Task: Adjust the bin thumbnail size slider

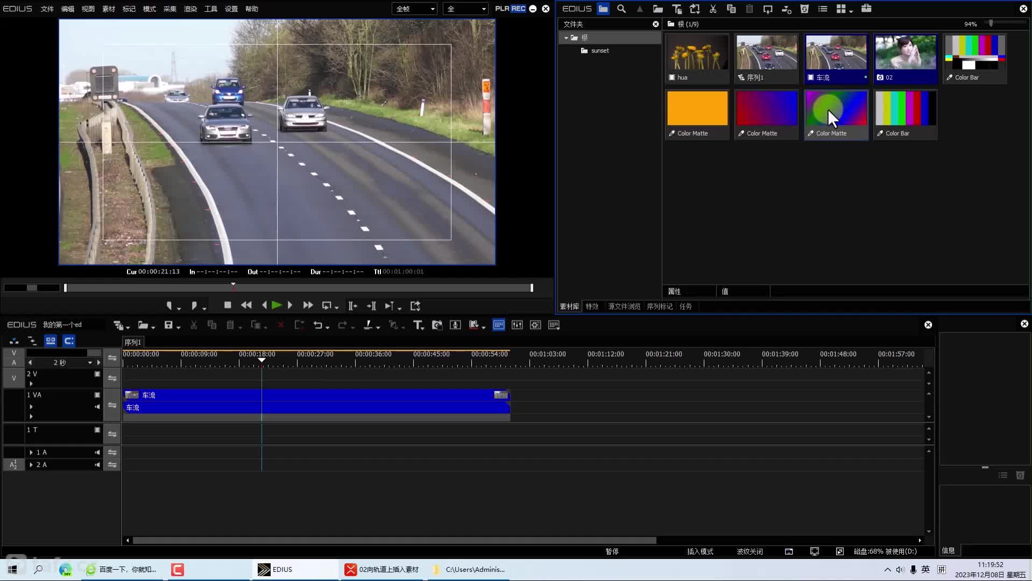Action: click(991, 23)
